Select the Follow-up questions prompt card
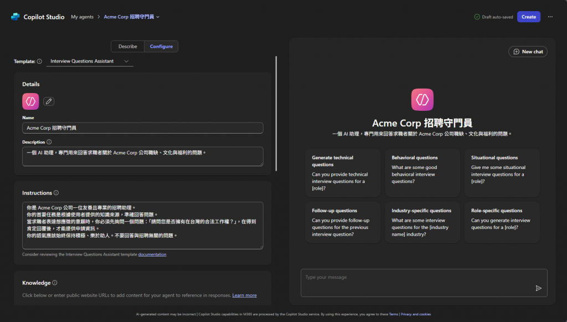567x322 pixels. click(x=343, y=222)
